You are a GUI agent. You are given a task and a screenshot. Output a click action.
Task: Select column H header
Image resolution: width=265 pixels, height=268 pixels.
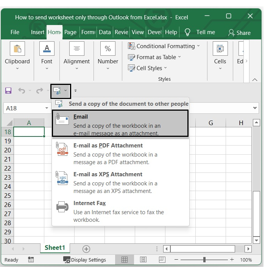tap(241, 123)
